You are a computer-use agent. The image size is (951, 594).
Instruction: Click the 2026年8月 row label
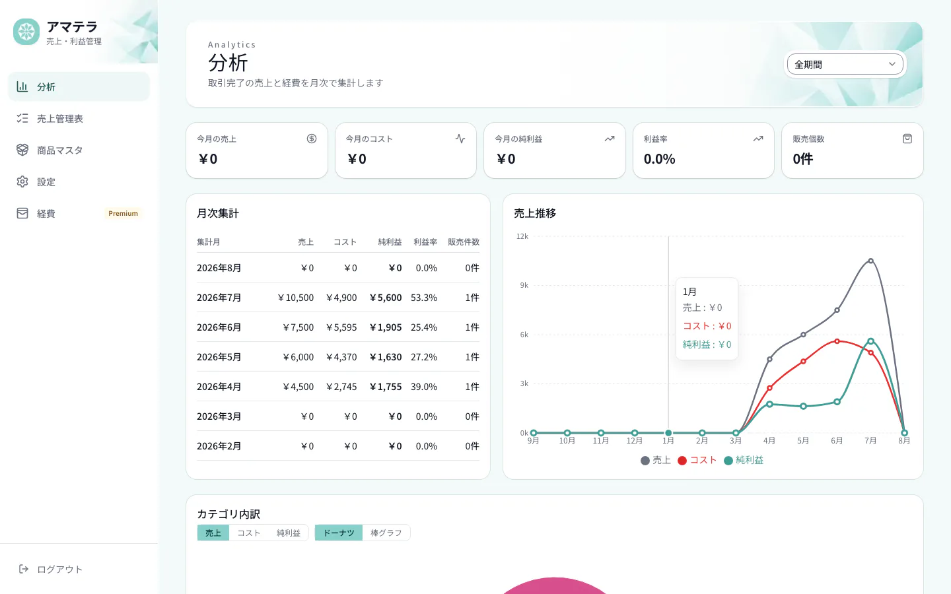tap(219, 268)
